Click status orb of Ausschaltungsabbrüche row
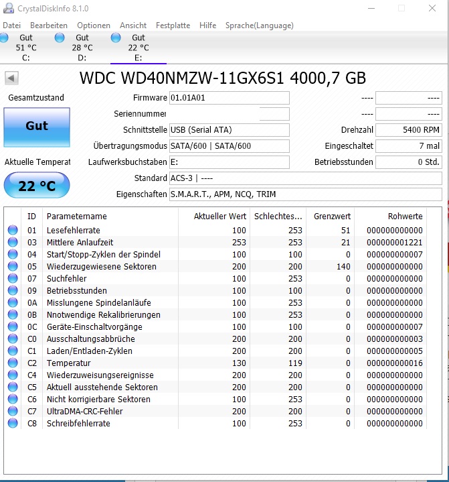The image size is (449, 482). coord(13,339)
